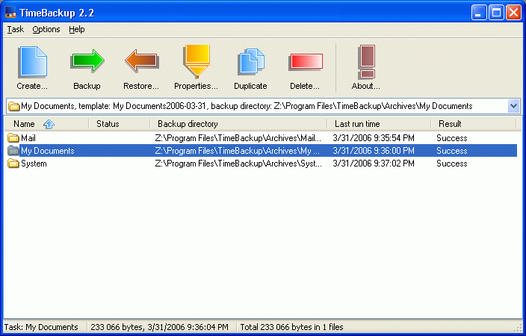Viewport: 526px width, 336px height.
Task: Delete the task via the red icon
Action: (306, 62)
